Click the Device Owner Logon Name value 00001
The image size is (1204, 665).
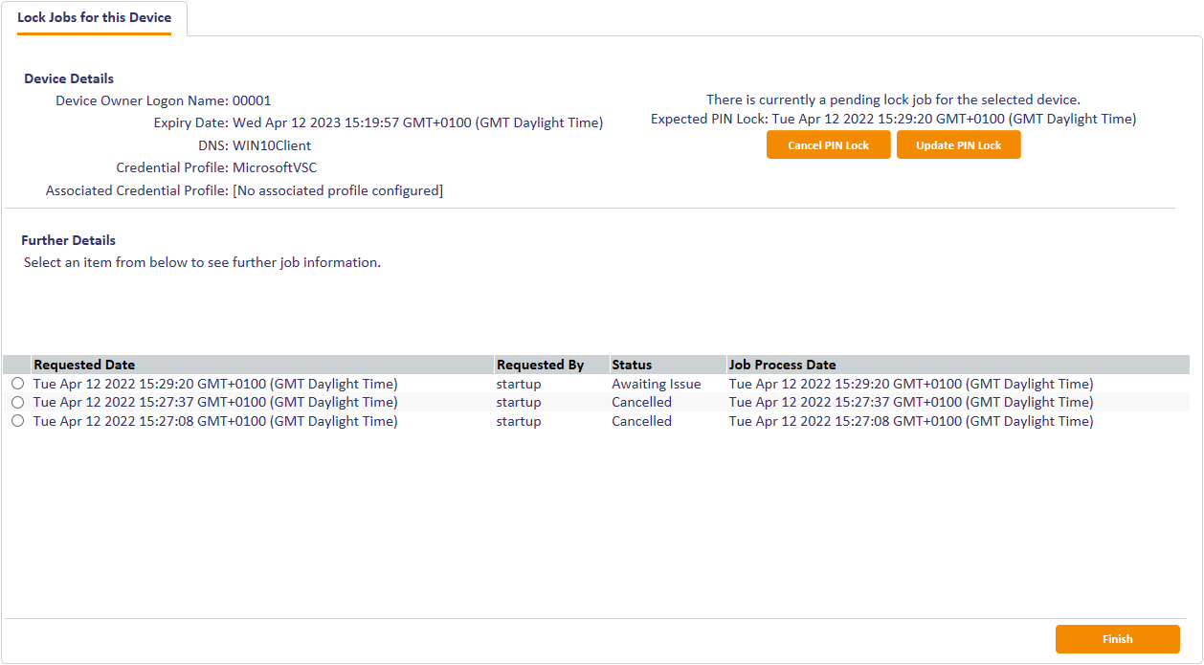[252, 100]
